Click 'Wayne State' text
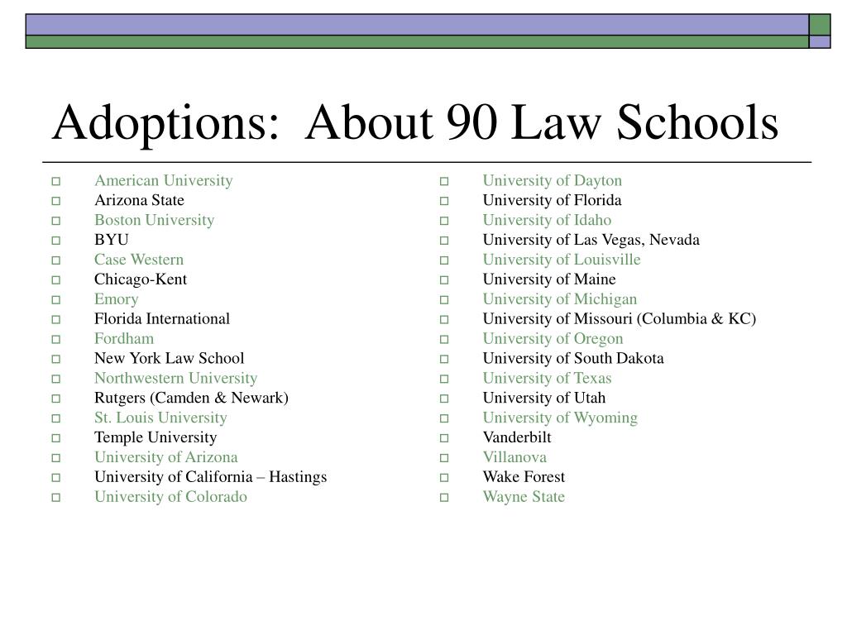This screenshot has width=847, height=635. (x=524, y=497)
